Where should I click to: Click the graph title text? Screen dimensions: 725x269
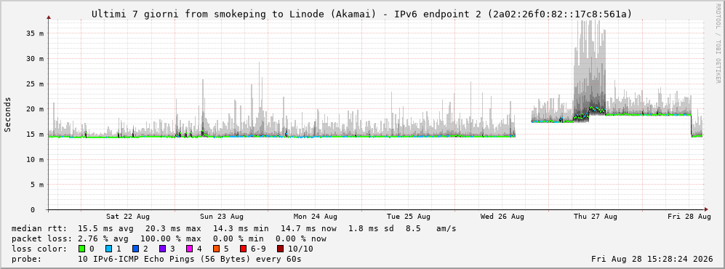point(361,14)
